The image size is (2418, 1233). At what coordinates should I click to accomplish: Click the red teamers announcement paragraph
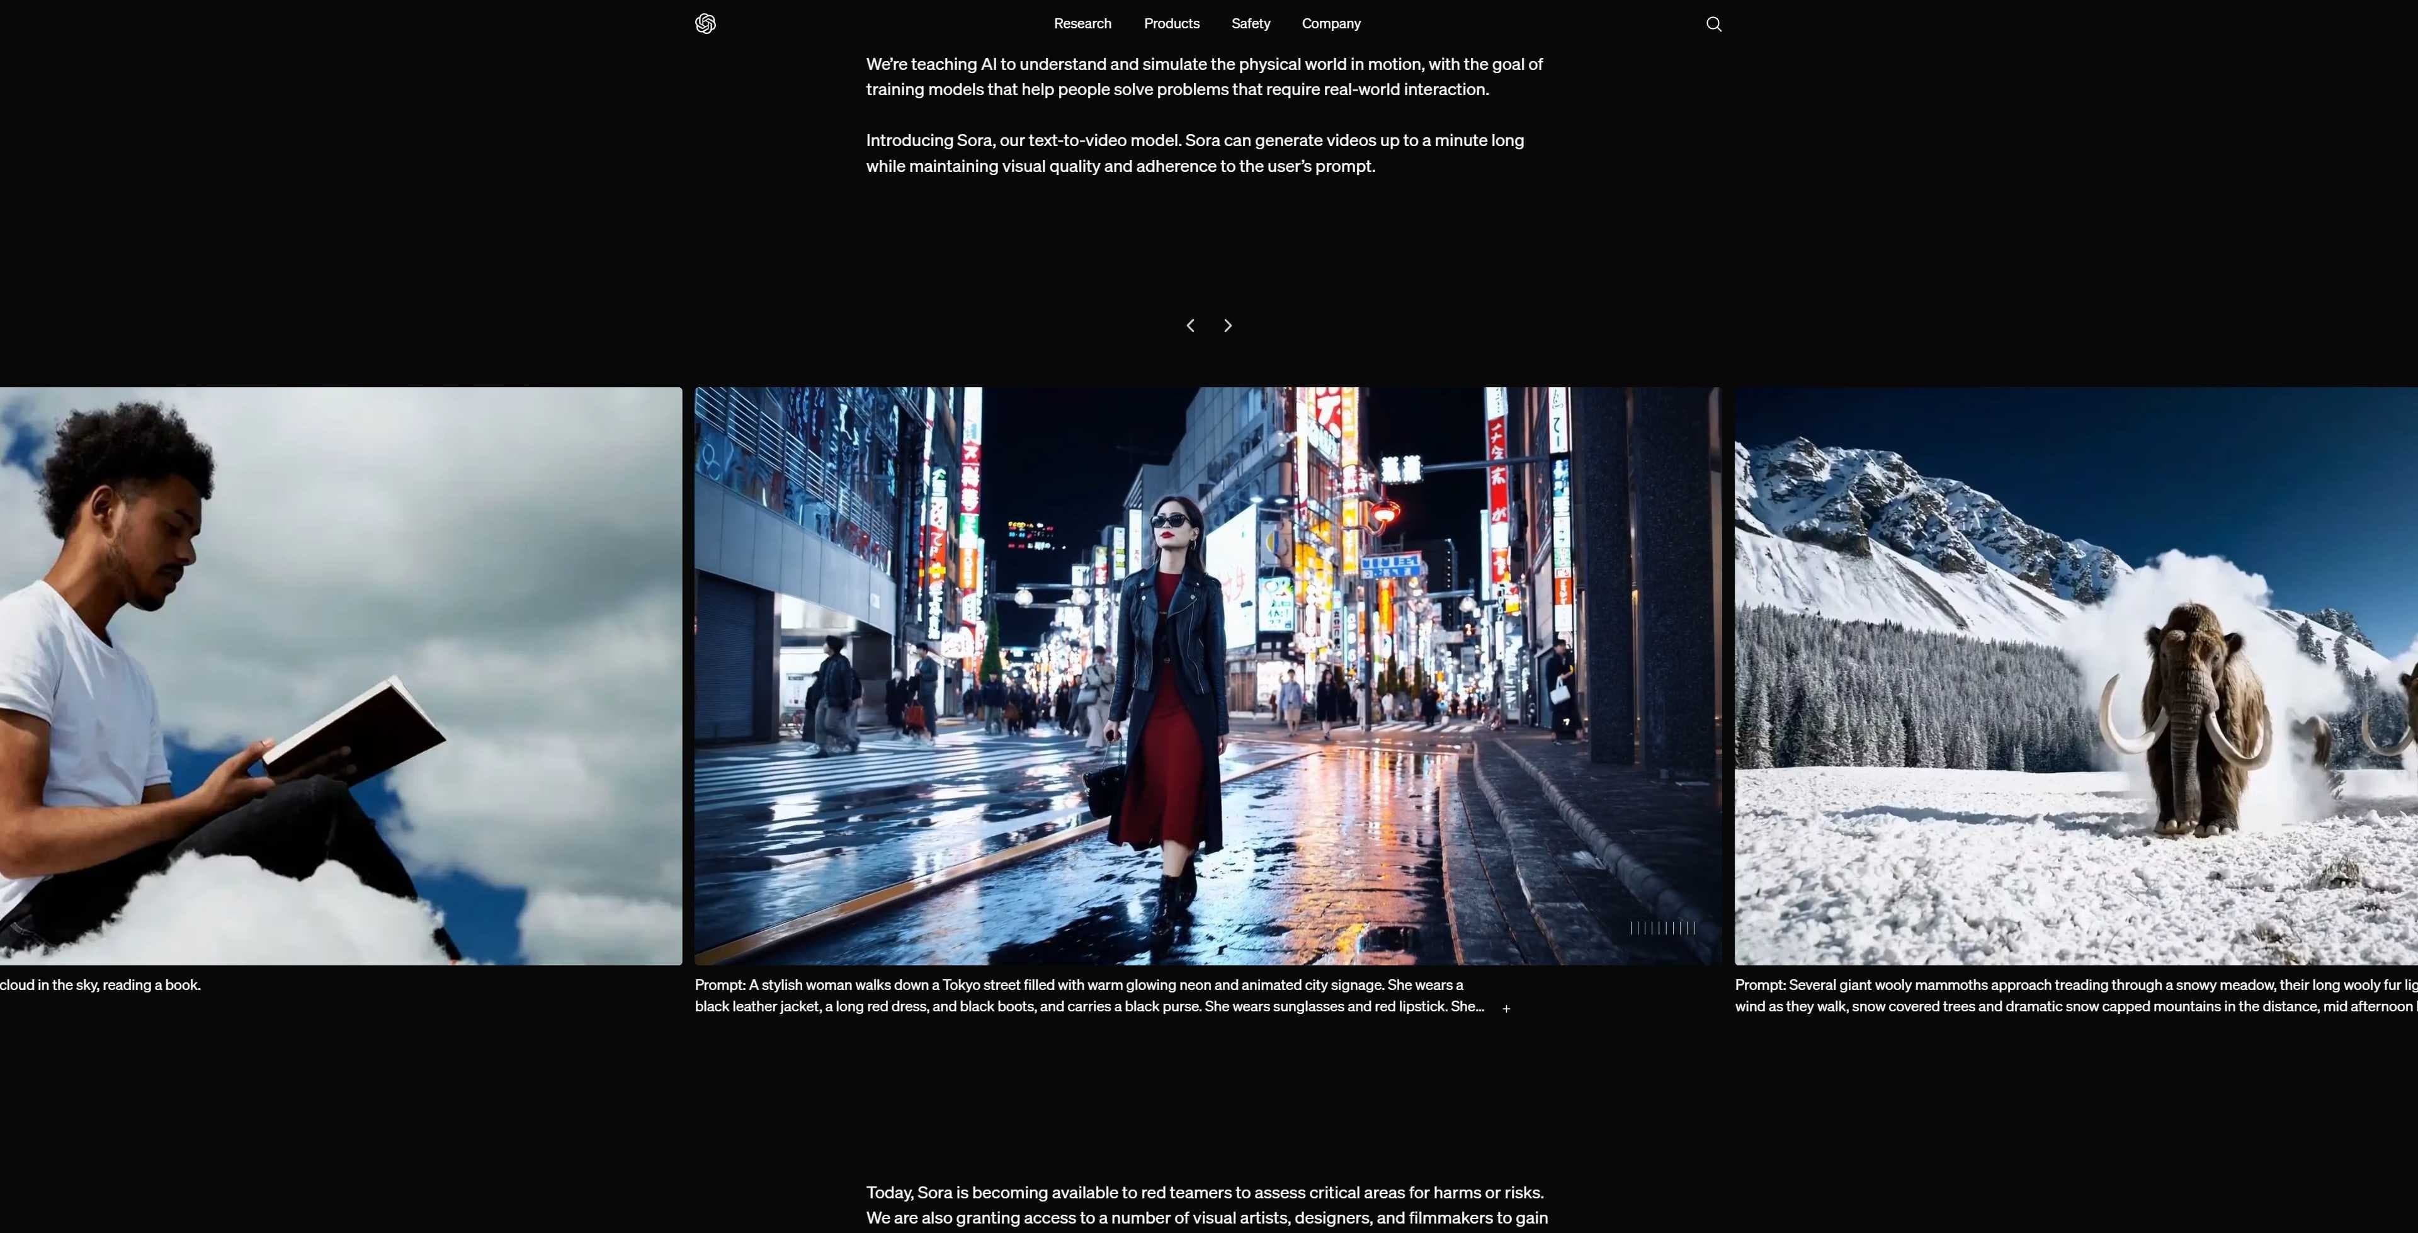pos(1205,1205)
